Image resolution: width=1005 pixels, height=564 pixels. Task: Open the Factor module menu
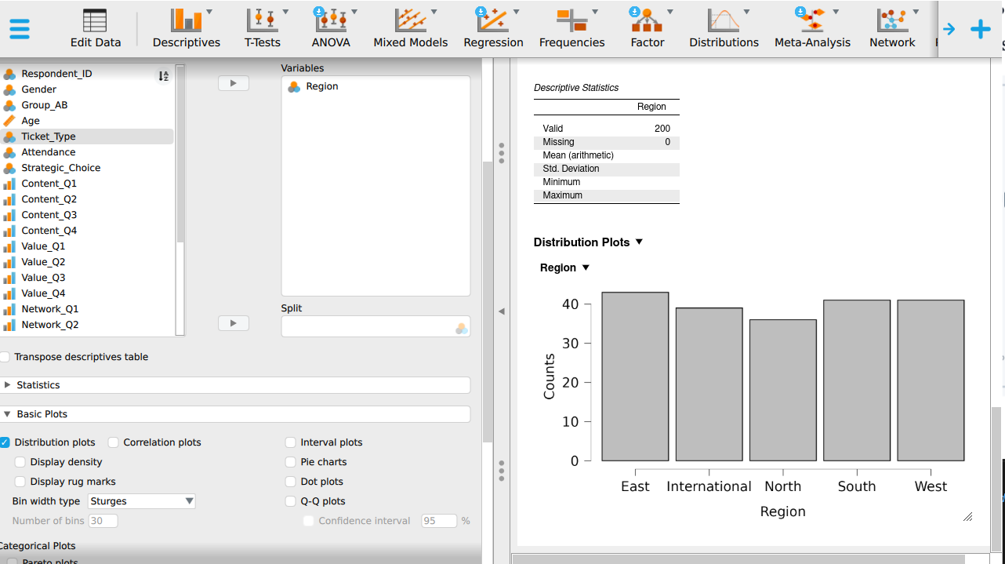648,29
